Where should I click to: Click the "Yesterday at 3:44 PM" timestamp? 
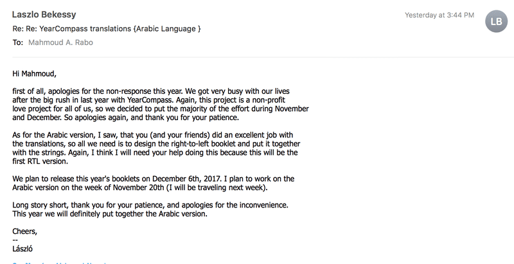441,15
